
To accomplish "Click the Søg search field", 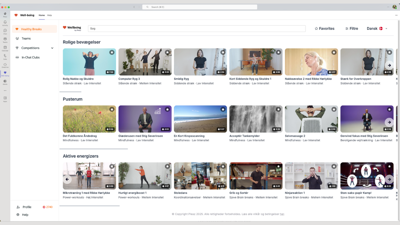I will [197, 28].
